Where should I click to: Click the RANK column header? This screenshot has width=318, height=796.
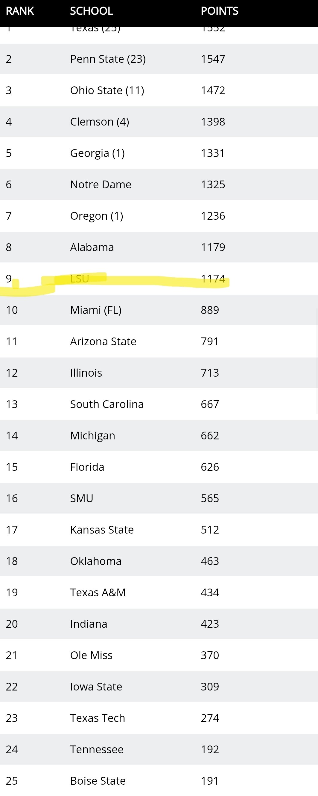pos(20,11)
